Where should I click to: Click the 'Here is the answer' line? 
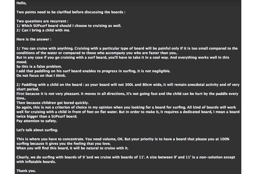tap(34, 39)
